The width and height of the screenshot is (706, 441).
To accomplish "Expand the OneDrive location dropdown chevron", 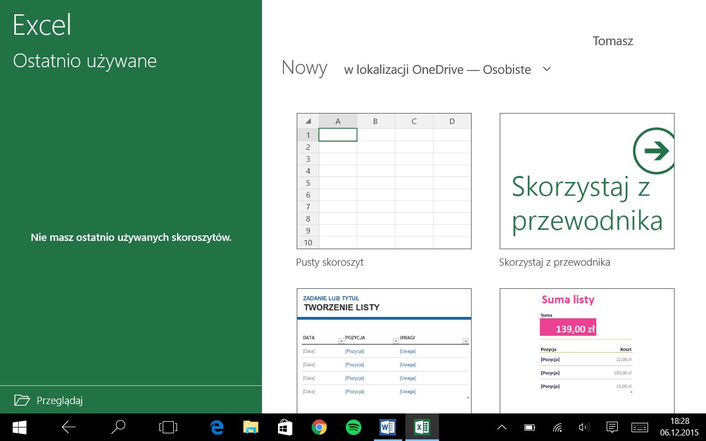I will coord(547,69).
